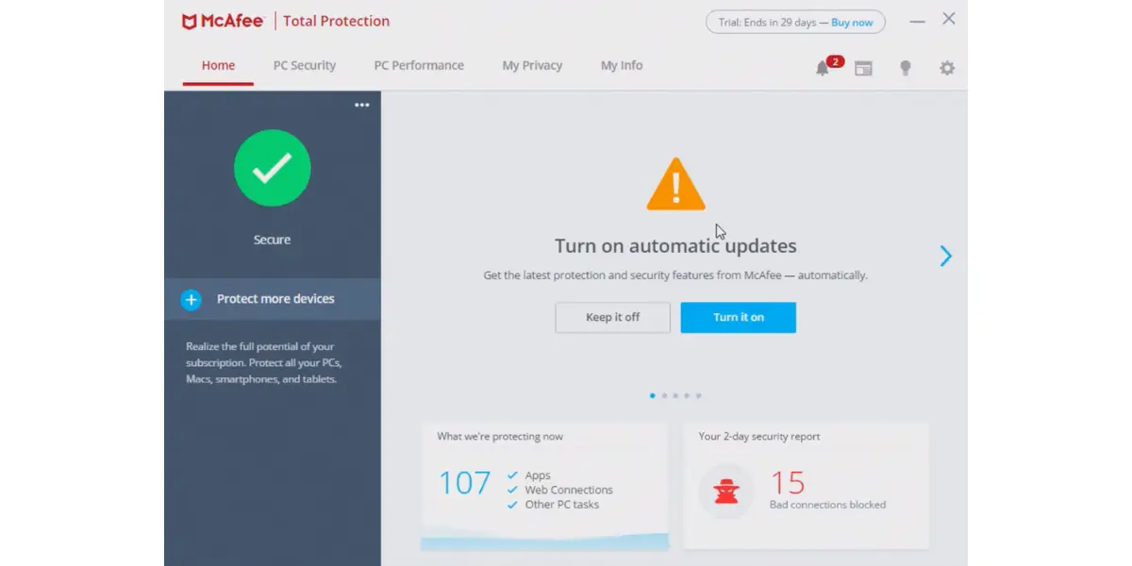Select the fifth carousel dot
The image size is (1132, 566).
point(698,396)
